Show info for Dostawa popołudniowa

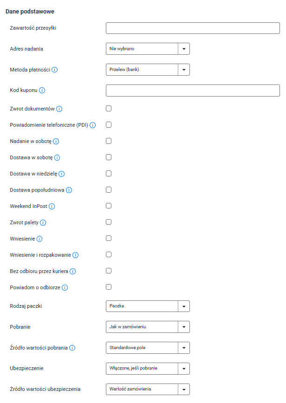pos(69,190)
